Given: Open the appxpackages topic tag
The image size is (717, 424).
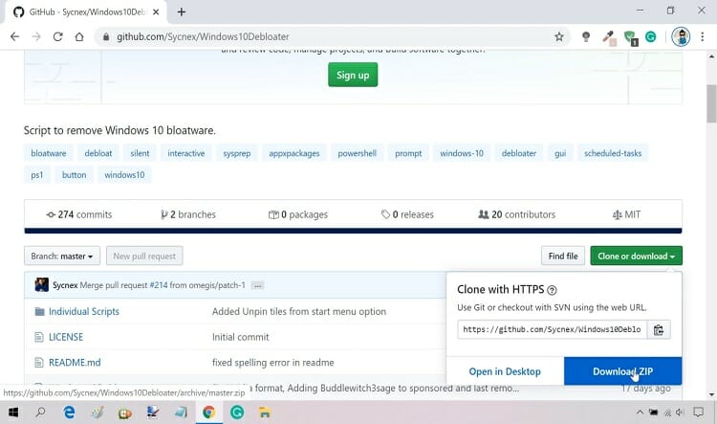Looking at the screenshot, I should pos(294,153).
